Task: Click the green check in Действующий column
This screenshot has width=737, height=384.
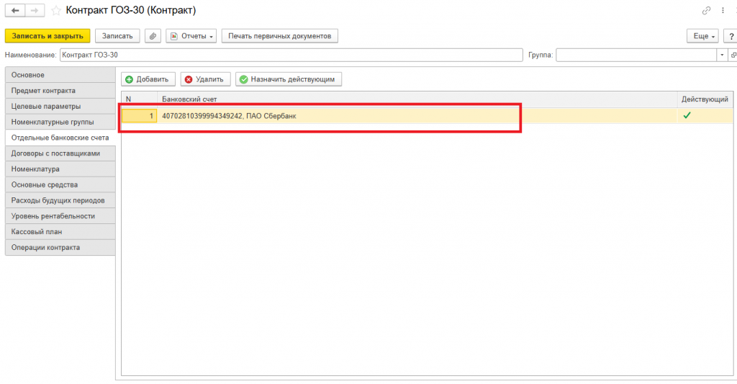Action: tap(687, 115)
